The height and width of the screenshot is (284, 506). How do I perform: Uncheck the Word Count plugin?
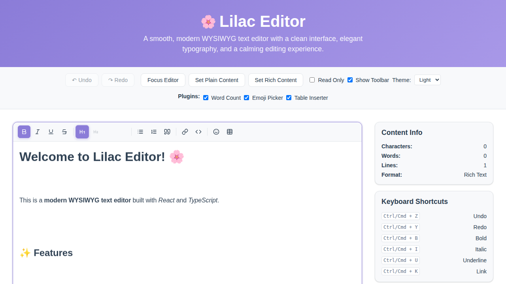click(206, 97)
